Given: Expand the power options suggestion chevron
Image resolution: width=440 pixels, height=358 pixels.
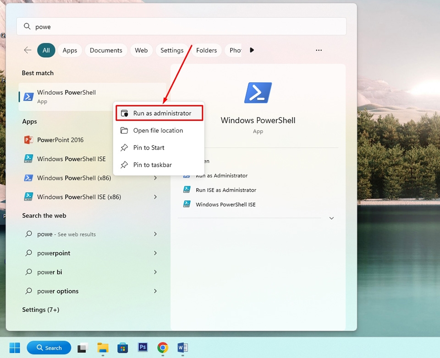Looking at the screenshot, I should (155, 291).
